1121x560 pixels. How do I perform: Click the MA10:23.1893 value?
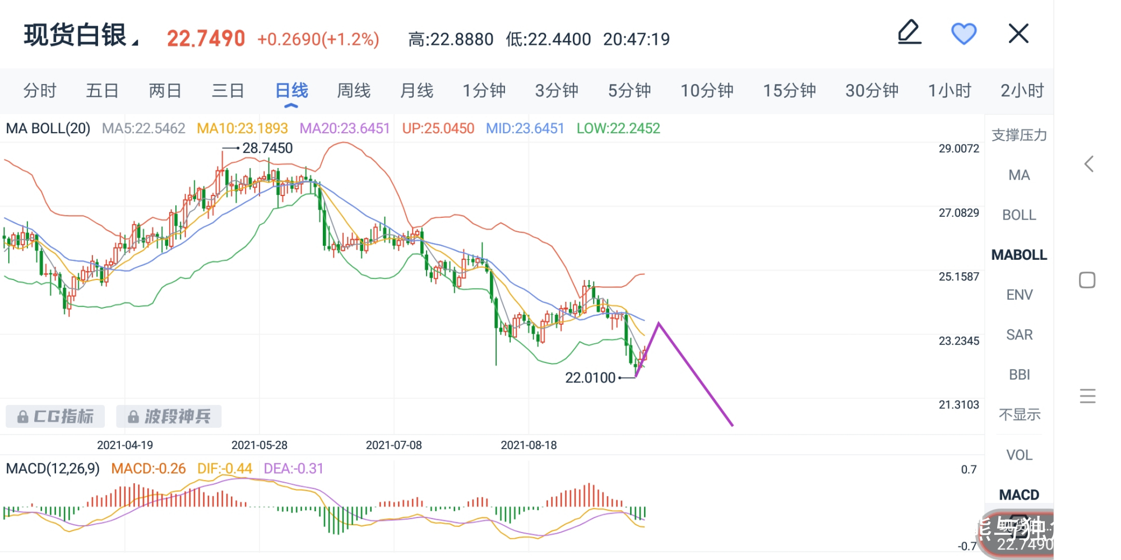(242, 128)
